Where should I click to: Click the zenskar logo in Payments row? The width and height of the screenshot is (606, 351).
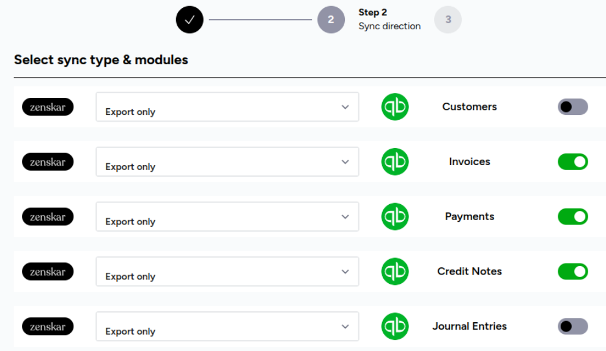click(x=48, y=216)
